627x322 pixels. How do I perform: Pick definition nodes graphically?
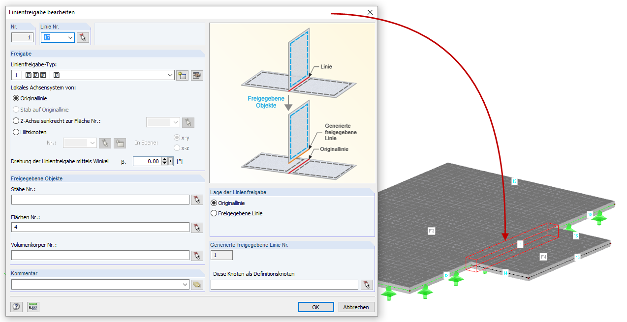(x=367, y=285)
